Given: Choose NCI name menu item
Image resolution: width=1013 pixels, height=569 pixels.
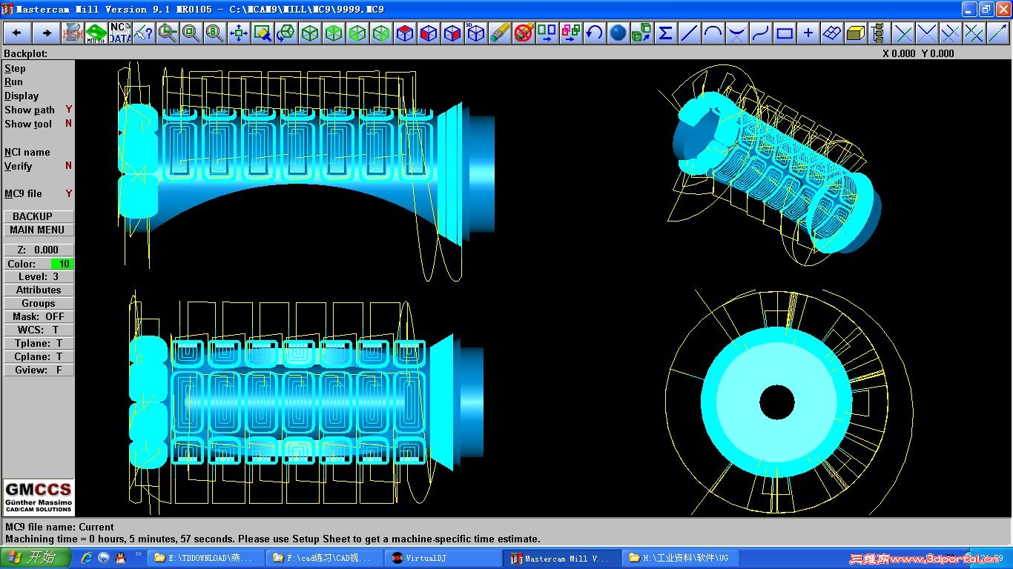Looking at the screenshot, I should 27,152.
